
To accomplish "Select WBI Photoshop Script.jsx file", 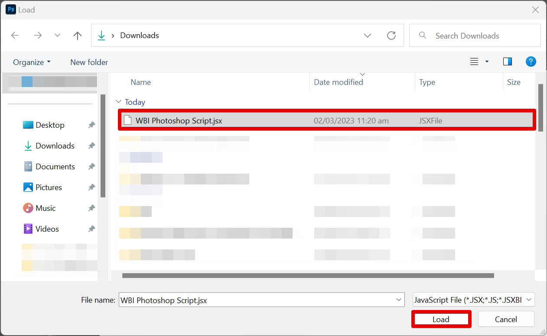I will click(x=179, y=121).
